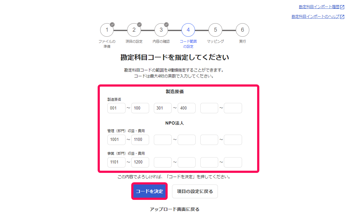351x219 pixels.
Task: Select step 6 circle 実行
Action: pyautogui.click(x=242, y=30)
